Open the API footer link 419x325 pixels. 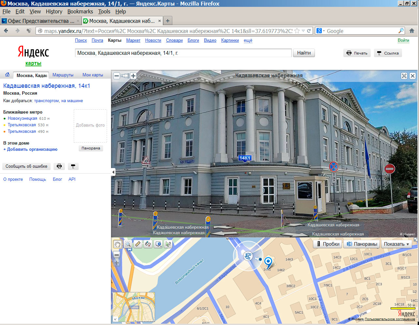(72, 179)
